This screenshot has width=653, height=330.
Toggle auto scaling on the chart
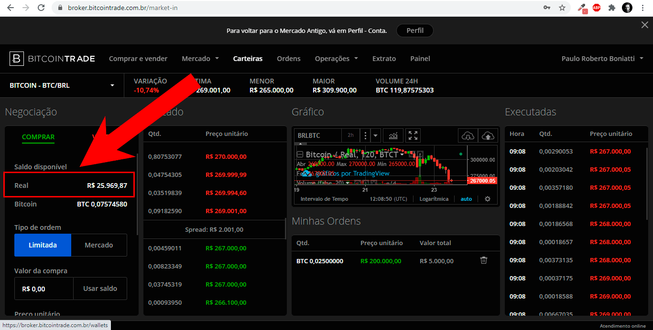466,199
